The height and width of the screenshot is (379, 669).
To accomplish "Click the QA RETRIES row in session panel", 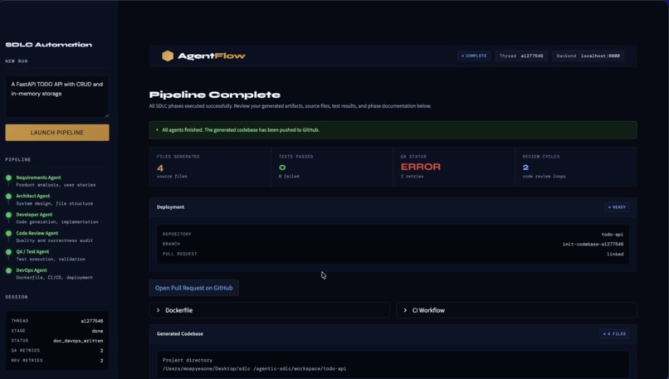I will coord(57,351).
